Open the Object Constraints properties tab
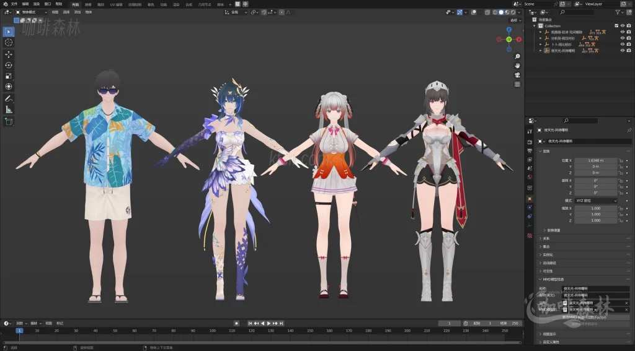The image size is (635, 351). click(530, 216)
